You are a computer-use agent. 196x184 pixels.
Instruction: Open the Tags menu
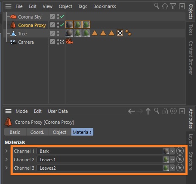82,6
